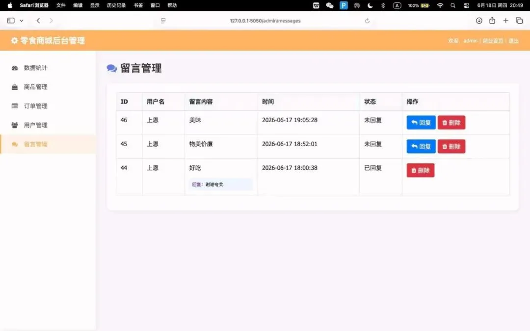Open 商品管理 in sidebar
This screenshot has width=530, height=331.
pyautogui.click(x=48, y=87)
